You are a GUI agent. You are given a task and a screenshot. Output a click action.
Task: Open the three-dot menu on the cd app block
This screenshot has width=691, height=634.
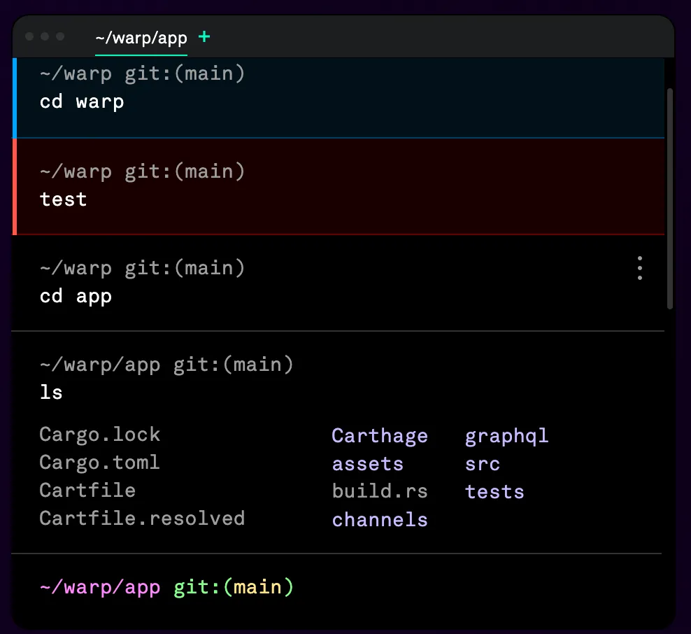click(x=640, y=268)
